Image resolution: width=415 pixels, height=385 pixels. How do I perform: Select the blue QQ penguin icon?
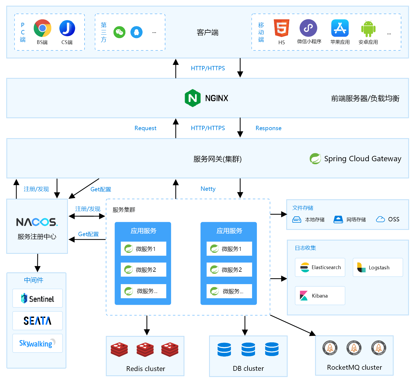pyautogui.click(x=136, y=32)
